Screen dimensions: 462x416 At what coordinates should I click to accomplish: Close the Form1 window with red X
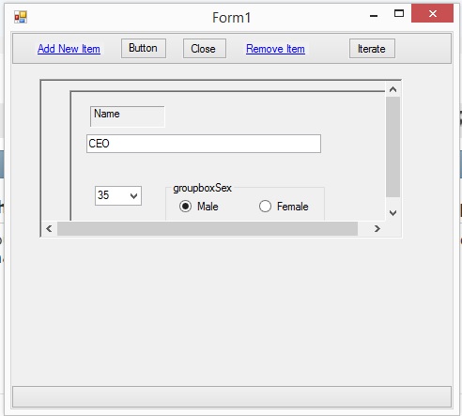[432, 13]
